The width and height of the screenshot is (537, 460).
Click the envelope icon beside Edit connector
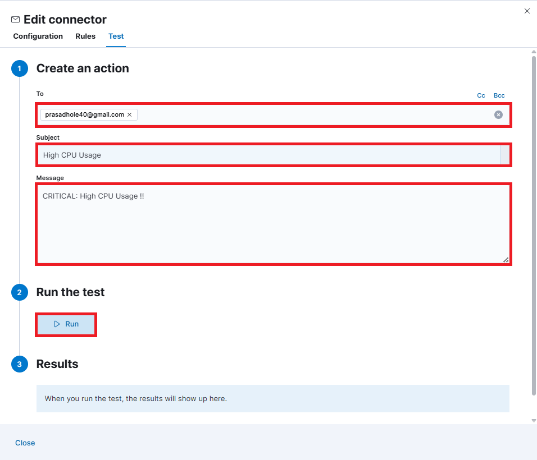[x=16, y=20]
